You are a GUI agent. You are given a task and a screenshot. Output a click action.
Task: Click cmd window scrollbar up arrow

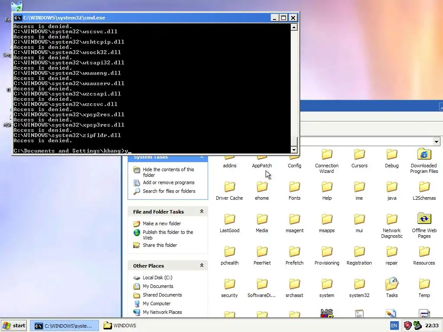click(294, 27)
